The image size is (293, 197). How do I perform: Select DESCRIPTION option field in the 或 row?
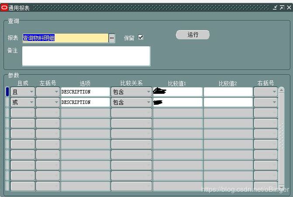tap(85, 102)
